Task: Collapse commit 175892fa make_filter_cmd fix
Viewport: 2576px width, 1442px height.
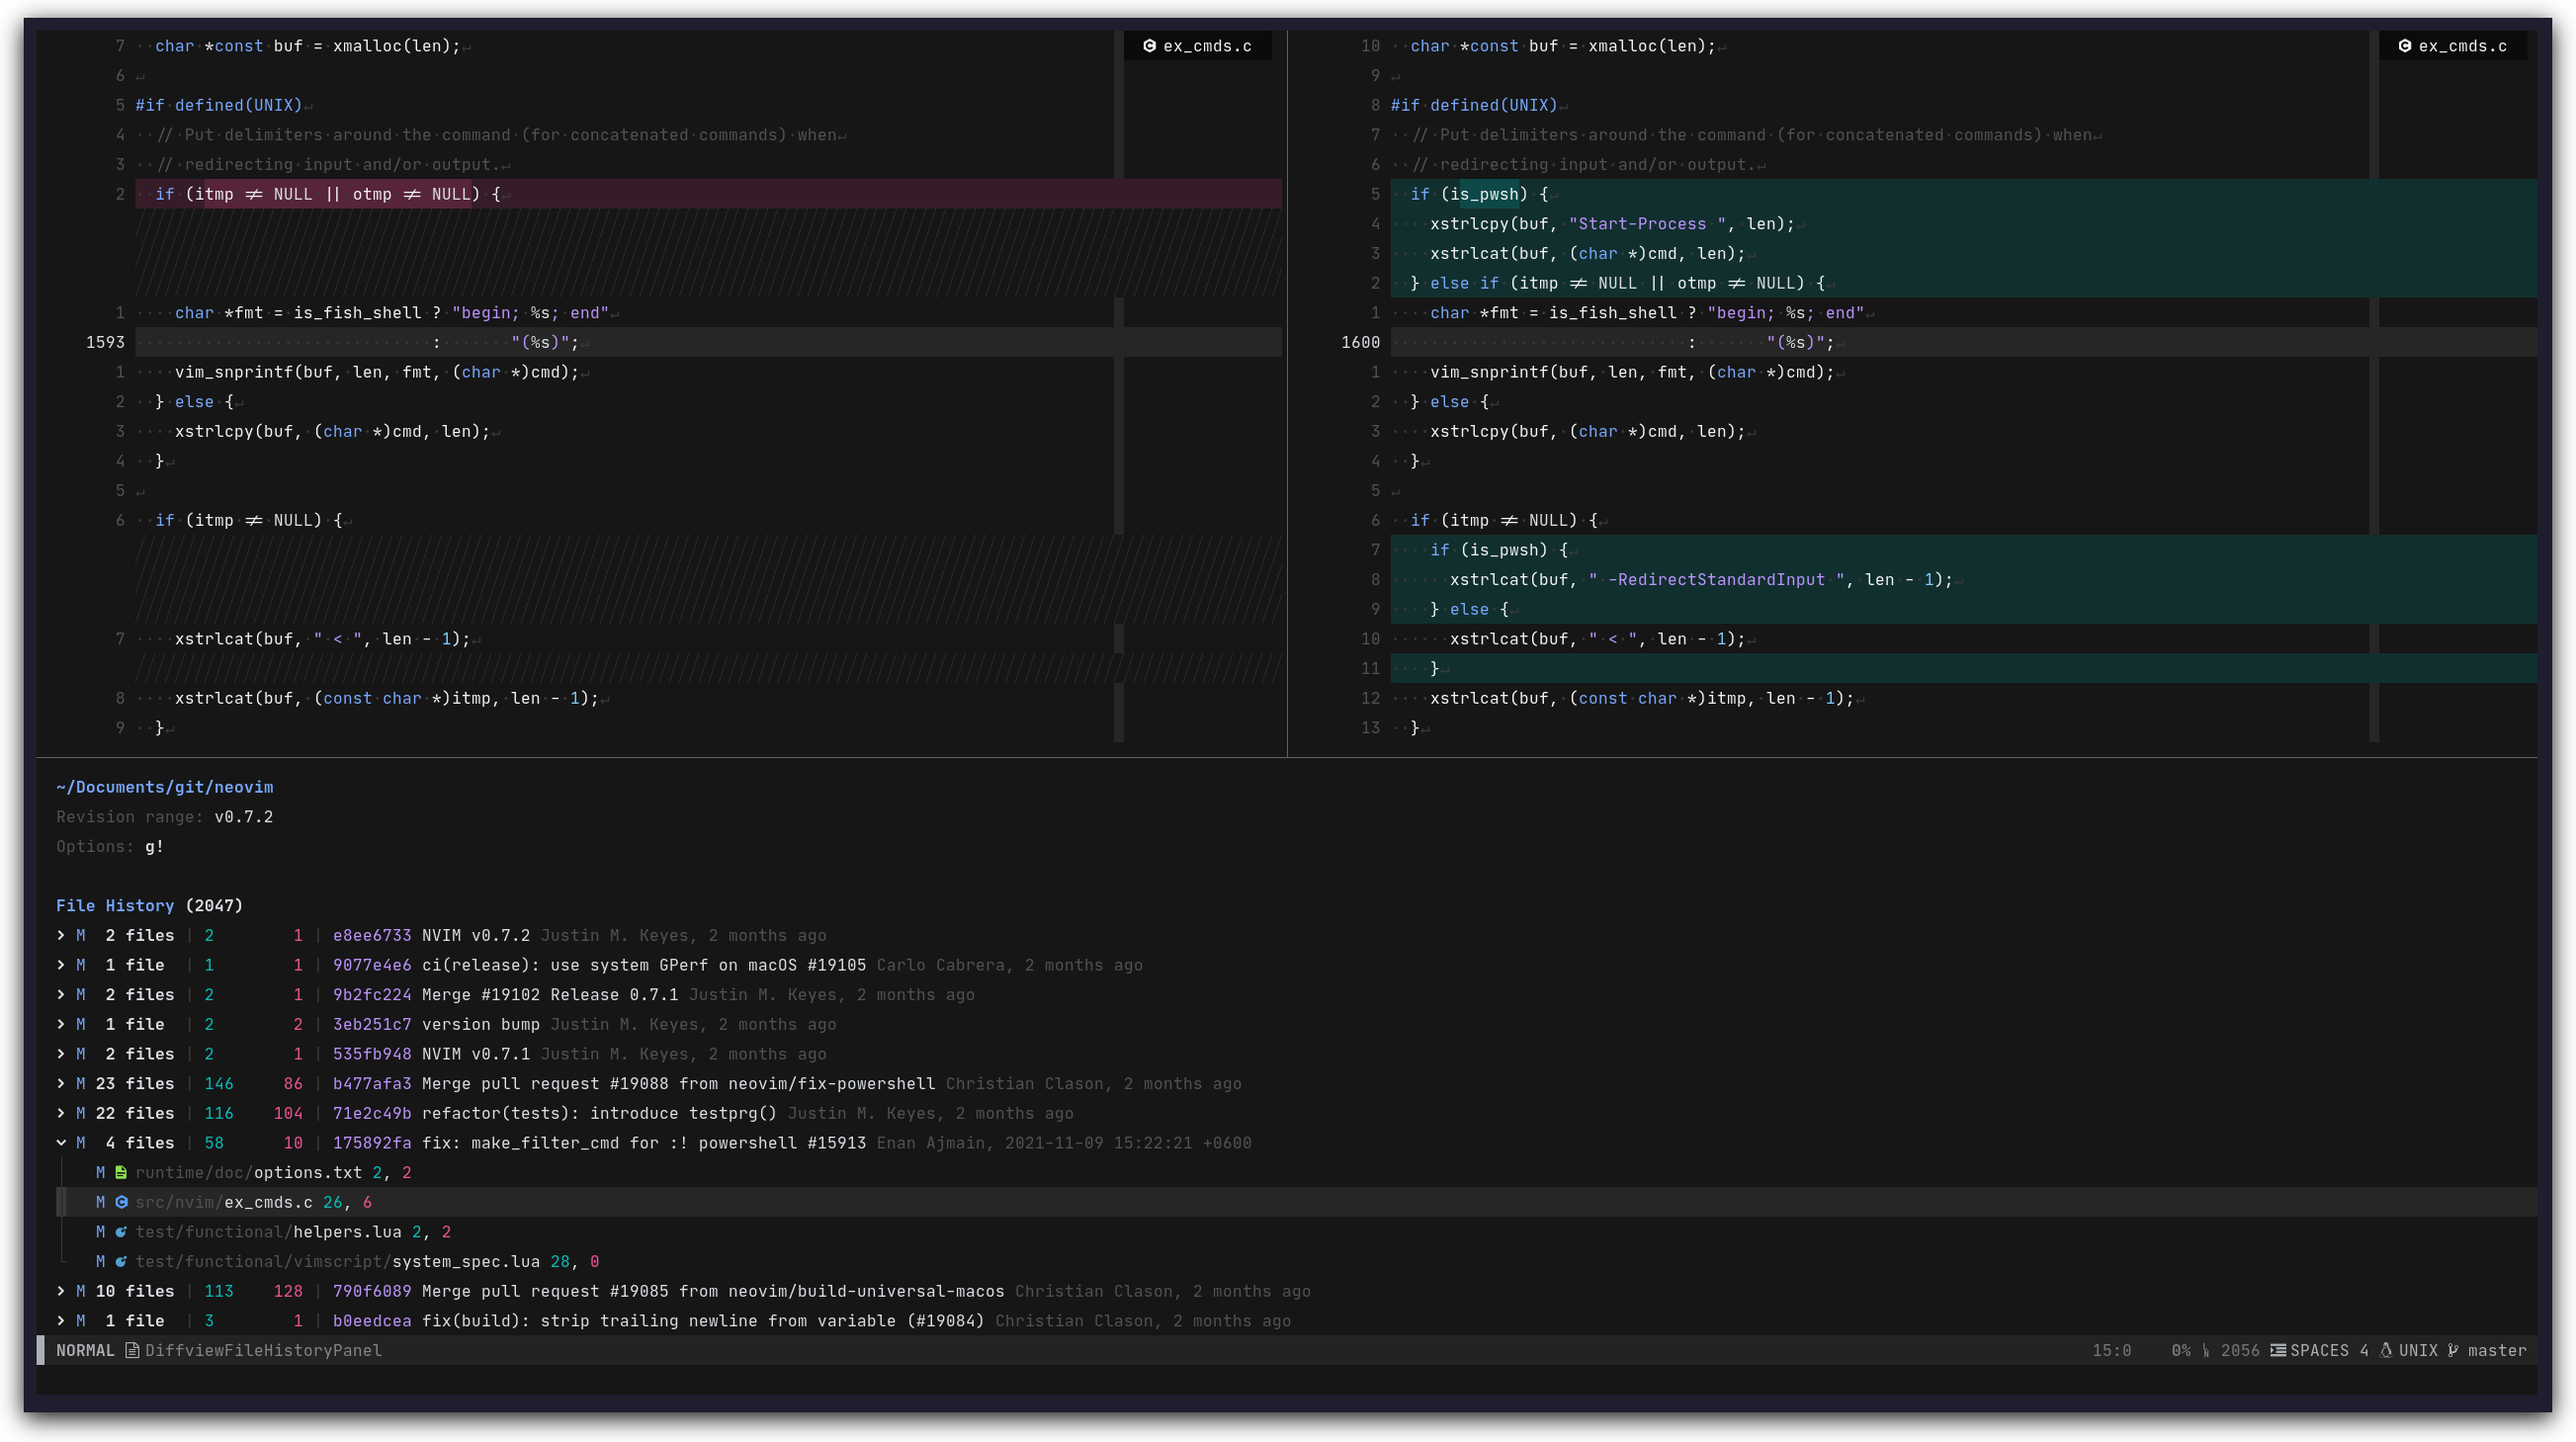Action: click(61, 1143)
